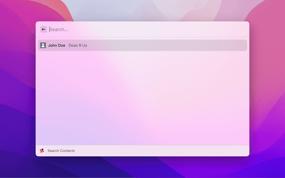The width and height of the screenshot is (285, 178).
Task: Click the back arrow button
Action: [x=44, y=29]
